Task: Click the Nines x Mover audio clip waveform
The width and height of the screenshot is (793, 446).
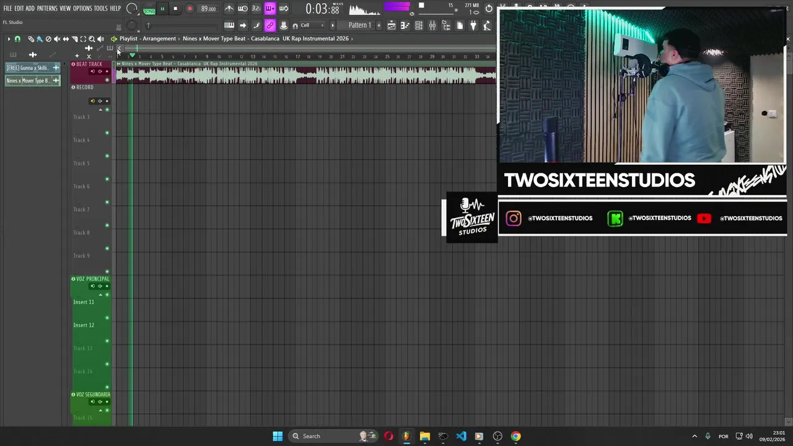Action: pos(306,75)
